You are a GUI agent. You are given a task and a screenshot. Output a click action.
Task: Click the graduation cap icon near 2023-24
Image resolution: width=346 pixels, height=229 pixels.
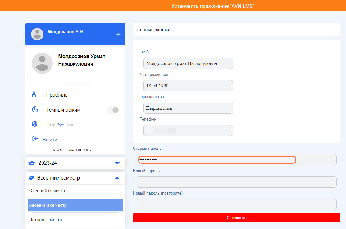[32, 163]
